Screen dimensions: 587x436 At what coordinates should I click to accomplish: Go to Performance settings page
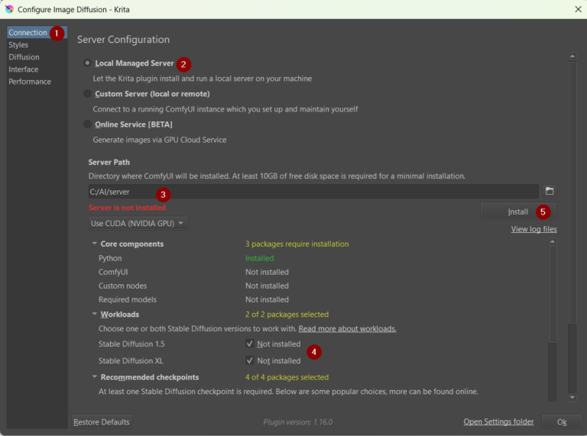point(30,82)
